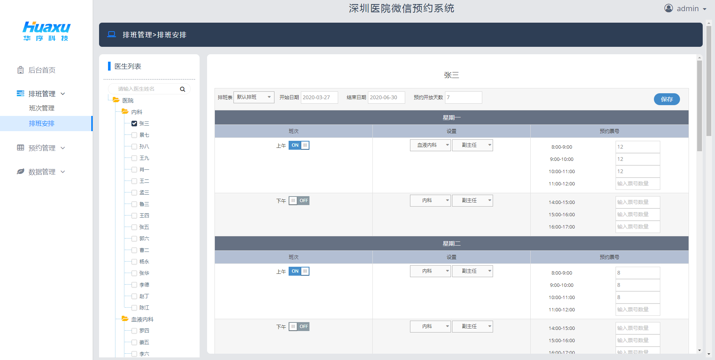Click the 开始日期 start date field

(x=319, y=97)
